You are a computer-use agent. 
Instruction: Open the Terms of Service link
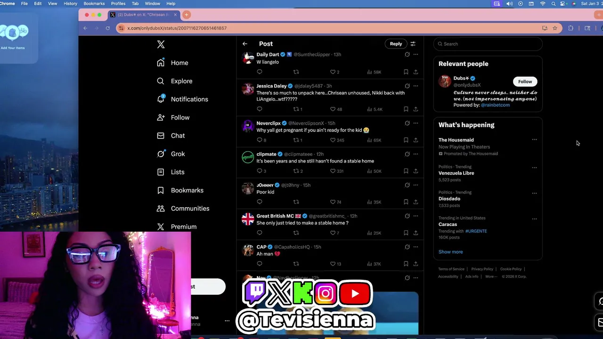coord(451,269)
